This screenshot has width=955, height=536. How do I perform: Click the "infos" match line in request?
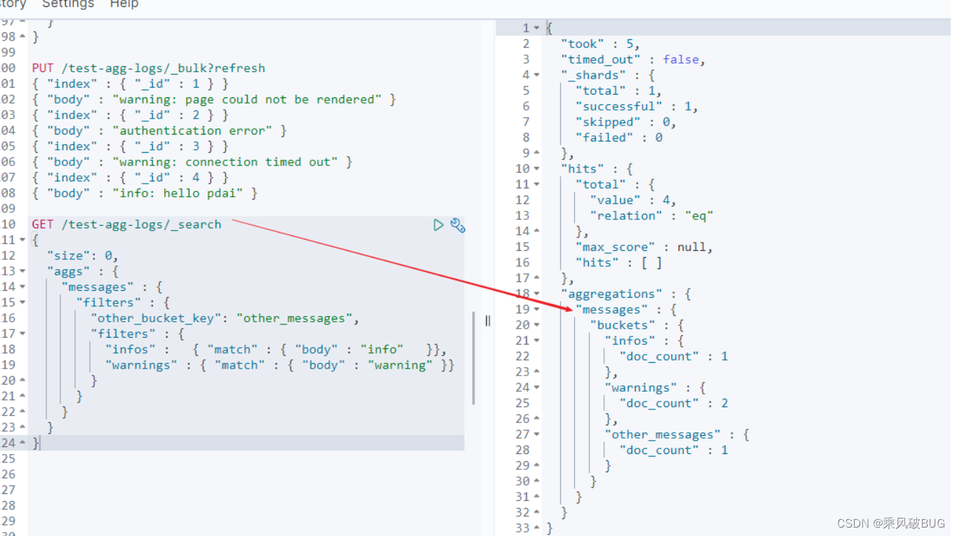[x=276, y=349]
